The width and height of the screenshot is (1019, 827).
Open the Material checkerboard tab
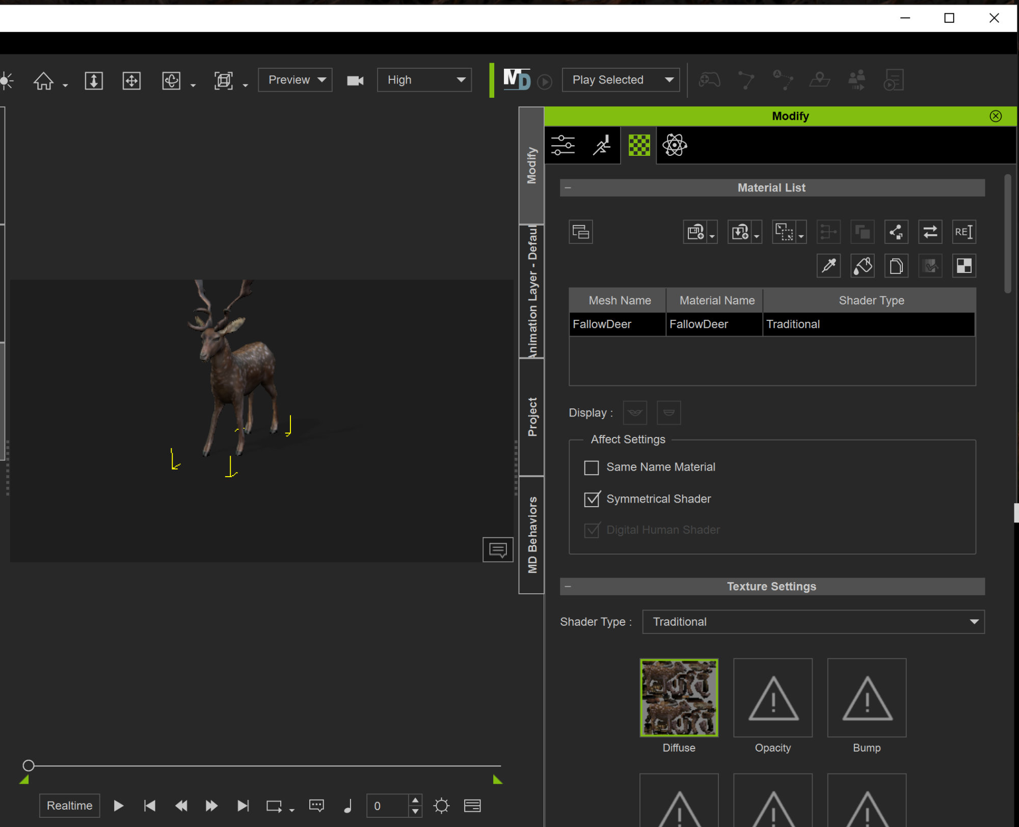pyautogui.click(x=639, y=146)
